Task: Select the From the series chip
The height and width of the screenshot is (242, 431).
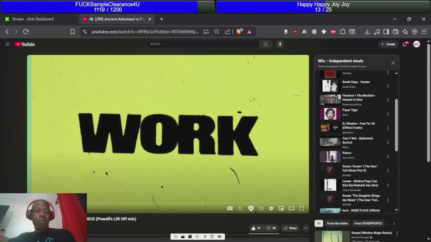Action: pyautogui.click(x=337, y=224)
